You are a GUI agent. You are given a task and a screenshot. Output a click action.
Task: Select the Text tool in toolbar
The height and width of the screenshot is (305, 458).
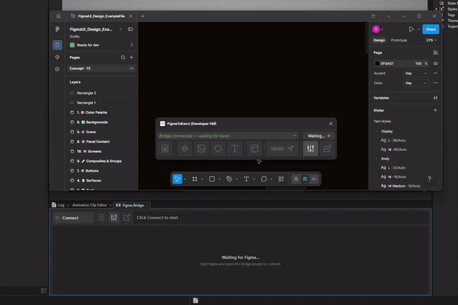pos(246,179)
